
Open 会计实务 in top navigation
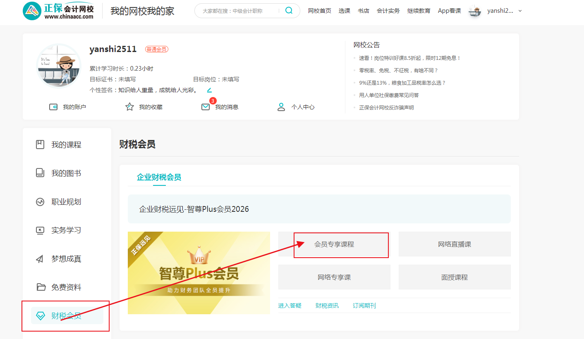(388, 11)
